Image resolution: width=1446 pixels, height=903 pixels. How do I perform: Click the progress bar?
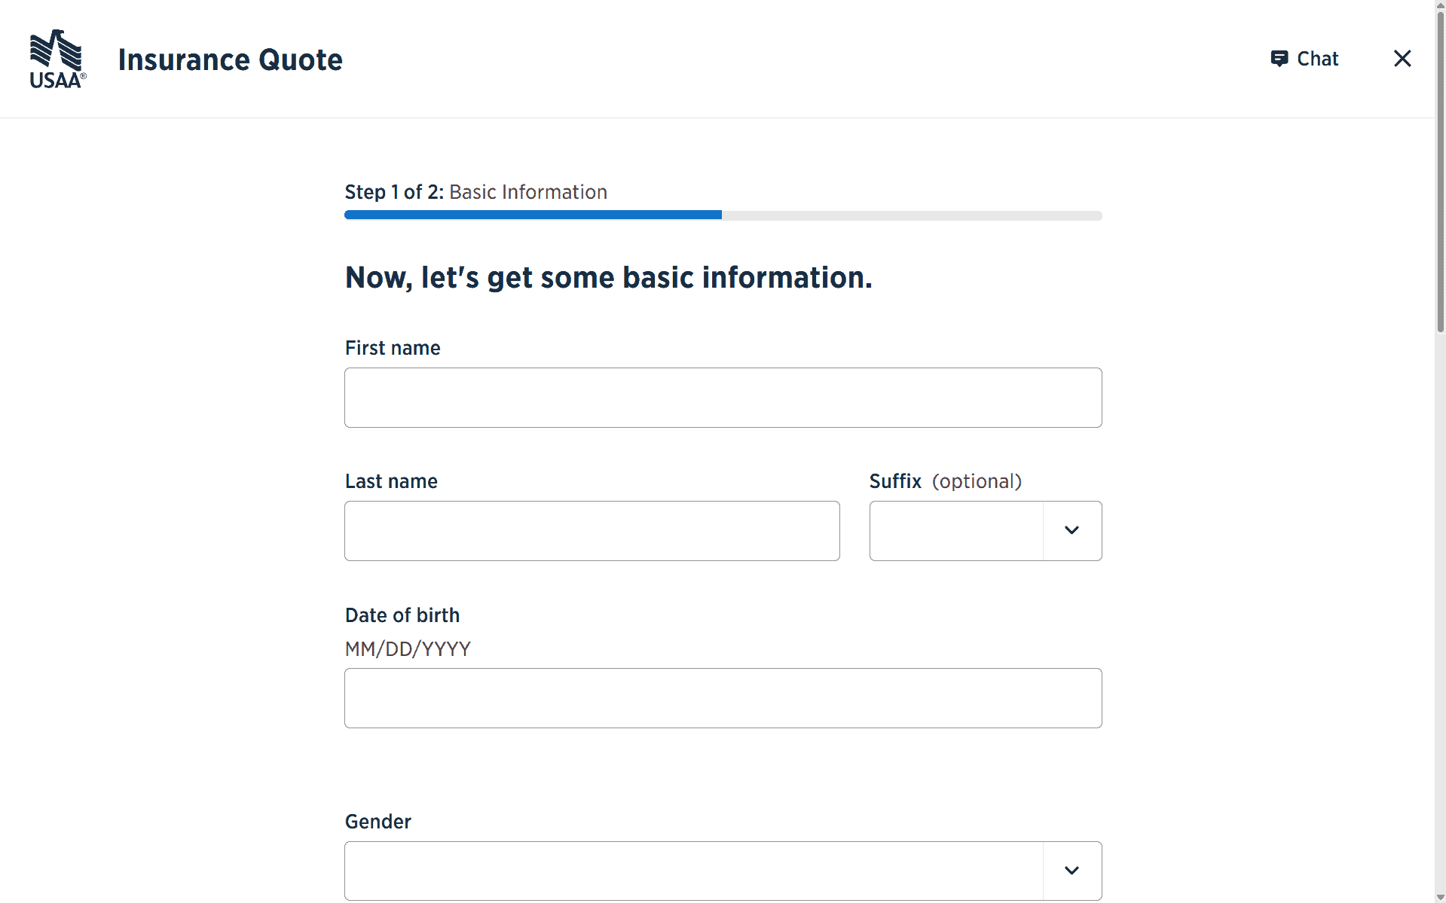(x=722, y=215)
